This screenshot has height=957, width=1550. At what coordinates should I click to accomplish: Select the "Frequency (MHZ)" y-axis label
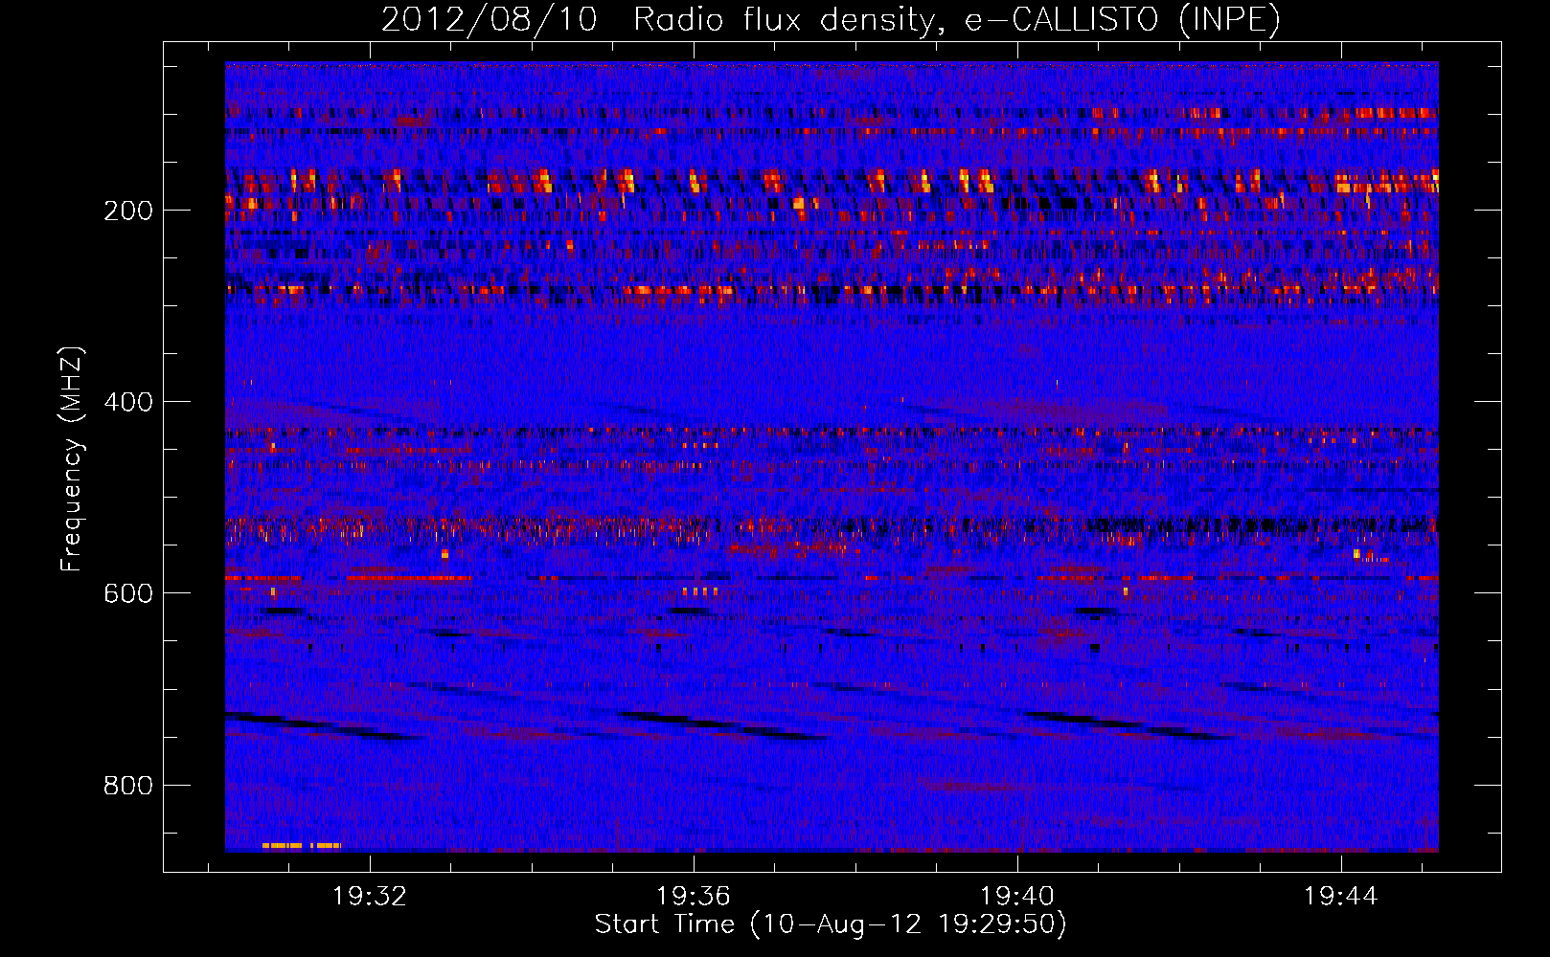click(72, 459)
